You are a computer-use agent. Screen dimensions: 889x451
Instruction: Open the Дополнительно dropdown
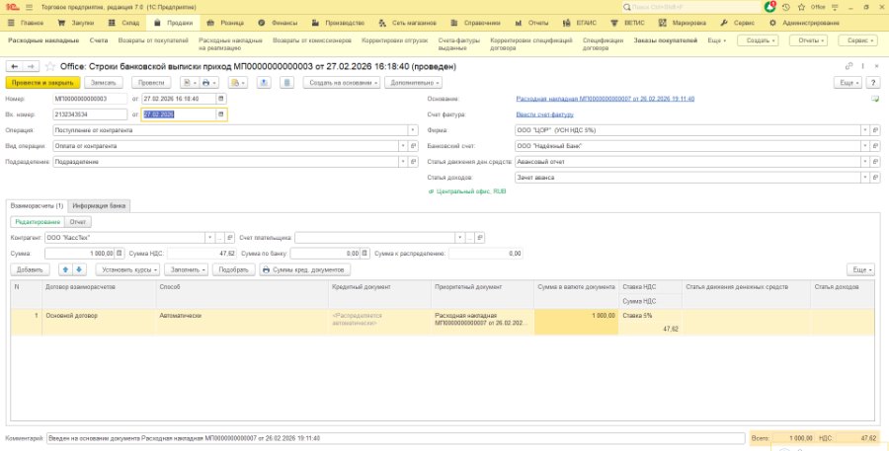tap(413, 83)
